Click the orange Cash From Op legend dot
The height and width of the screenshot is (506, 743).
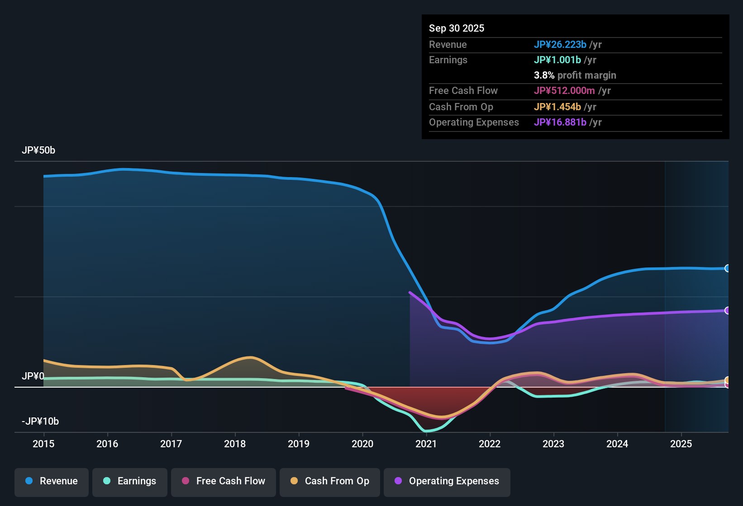tap(294, 481)
